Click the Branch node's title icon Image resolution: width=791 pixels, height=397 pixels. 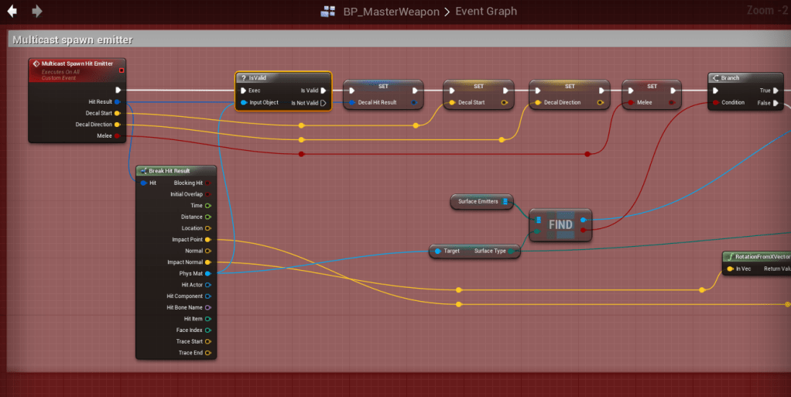pos(716,78)
